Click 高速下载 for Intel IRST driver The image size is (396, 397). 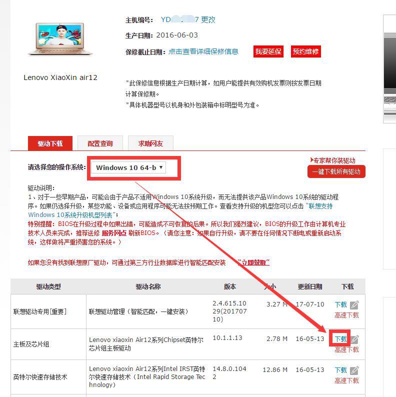click(346, 381)
